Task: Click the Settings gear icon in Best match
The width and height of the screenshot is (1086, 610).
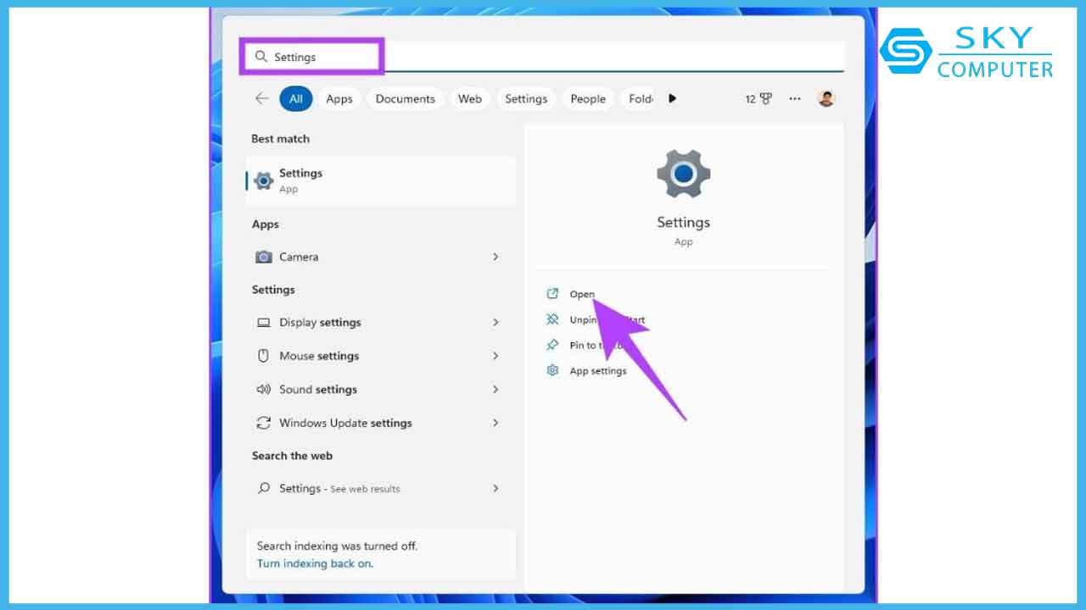Action: click(x=264, y=180)
